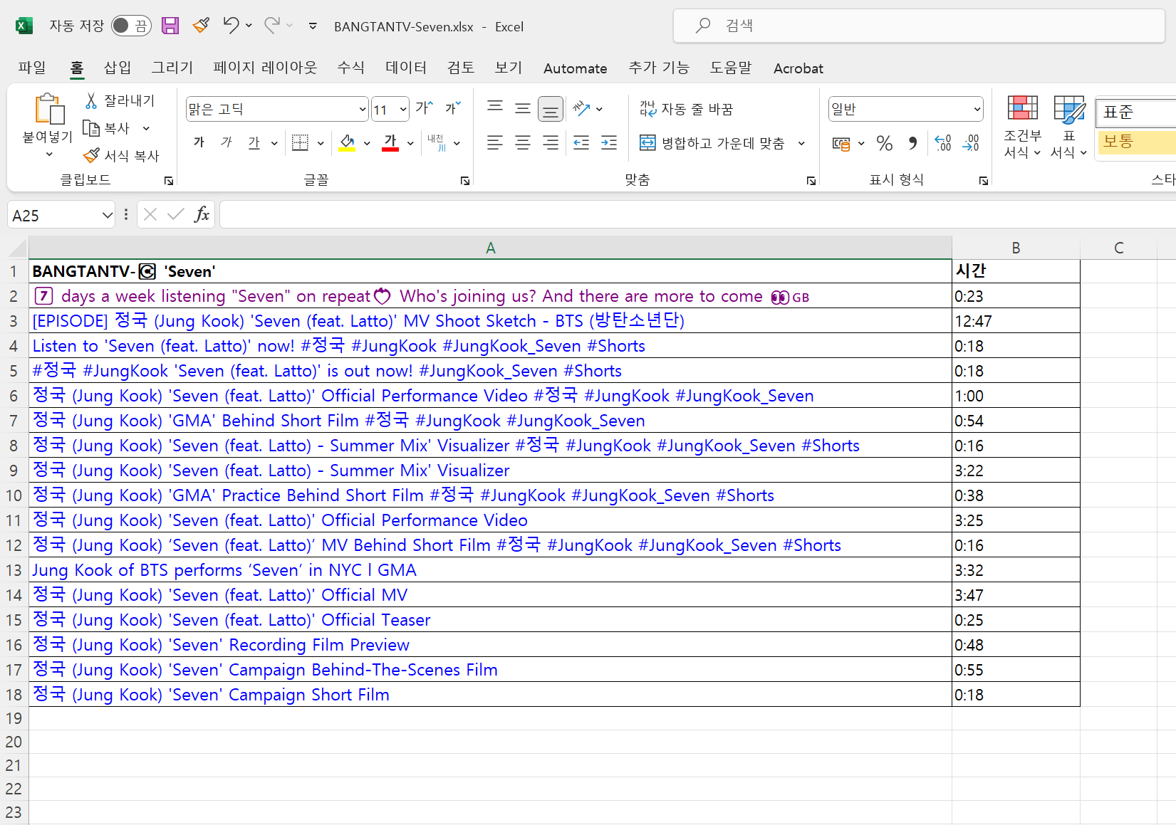Open link 'Seven' Official MV

220,595
